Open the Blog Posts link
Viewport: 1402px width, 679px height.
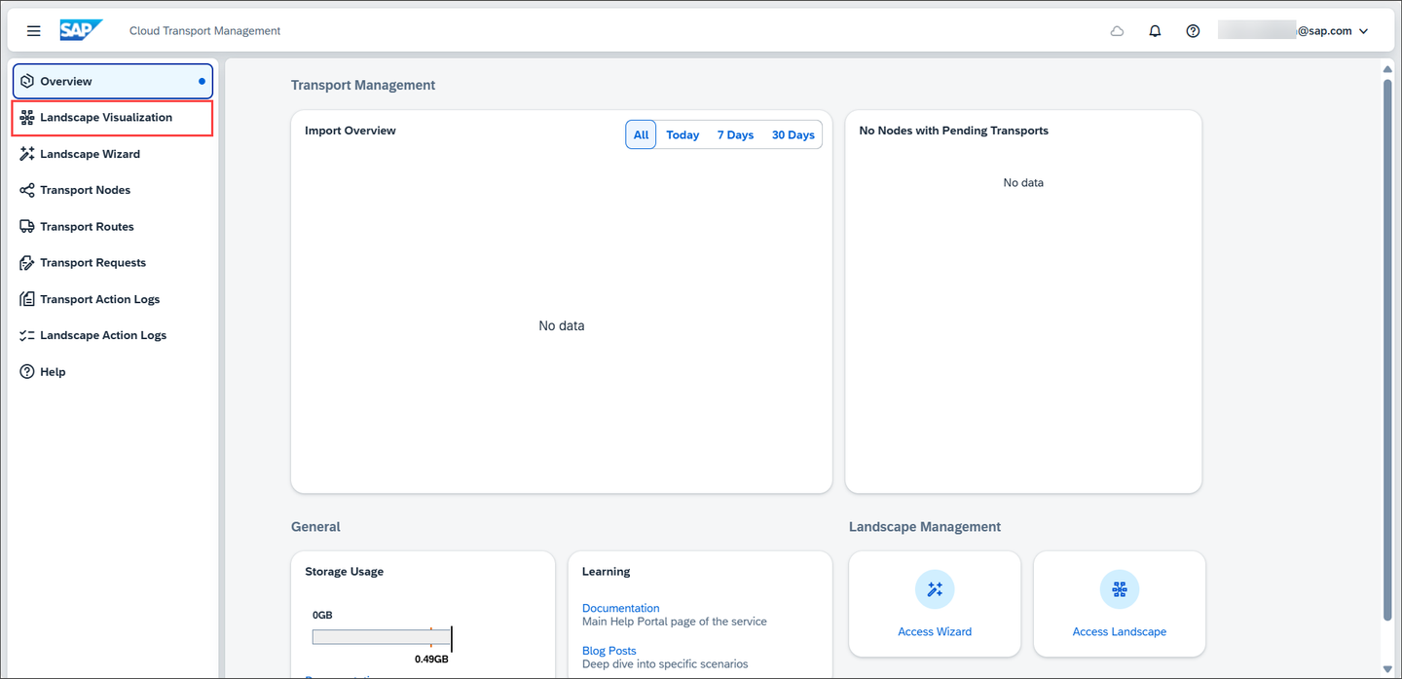[x=609, y=651]
